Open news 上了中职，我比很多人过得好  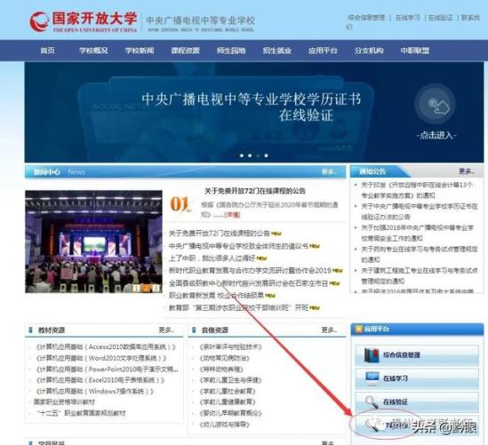click(x=212, y=258)
